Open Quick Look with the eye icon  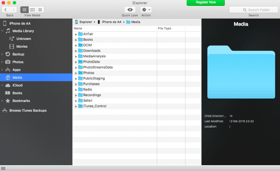click(x=130, y=10)
